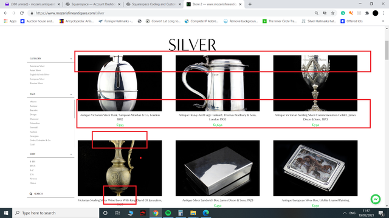Filter by European Silver category
The height and width of the screenshot is (218, 389).
point(37,79)
